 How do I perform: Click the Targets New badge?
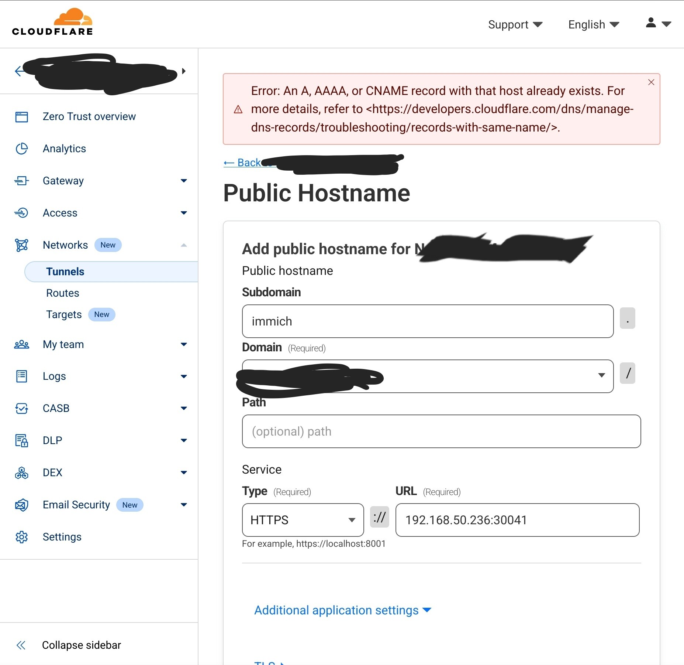101,314
